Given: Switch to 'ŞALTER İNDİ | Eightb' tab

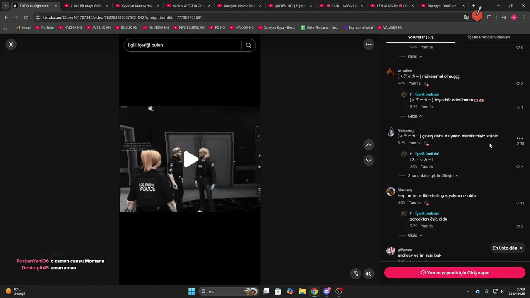Looking at the screenshot, I should (290, 6).
